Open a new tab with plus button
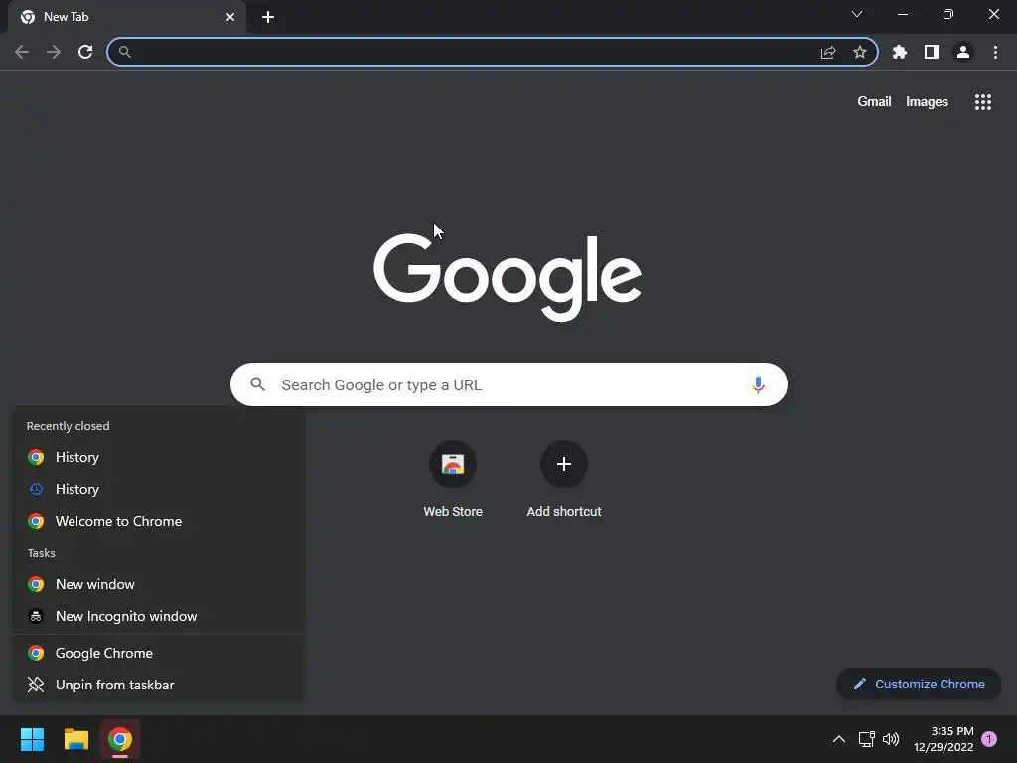This screenshot has width=1017, height=763. coord(268,17)
